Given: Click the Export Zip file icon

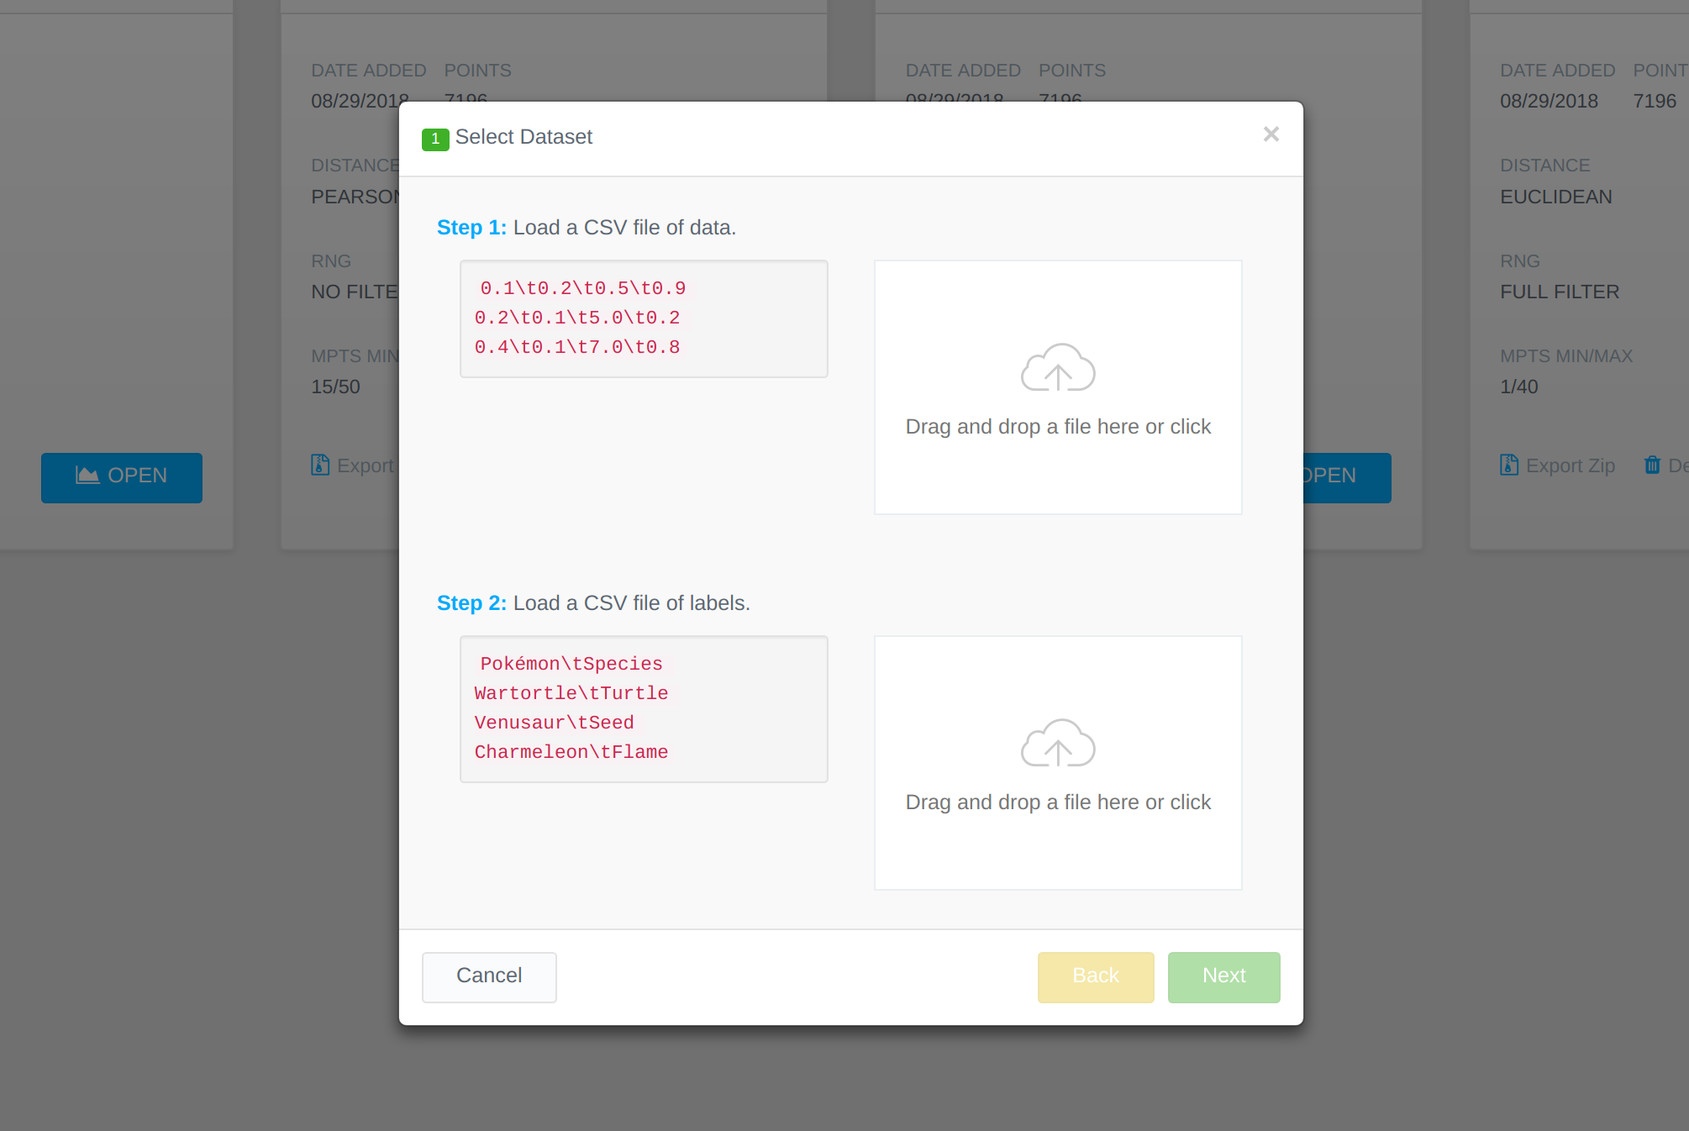Looking at the screenshot, I should (x=1509, y=465).
